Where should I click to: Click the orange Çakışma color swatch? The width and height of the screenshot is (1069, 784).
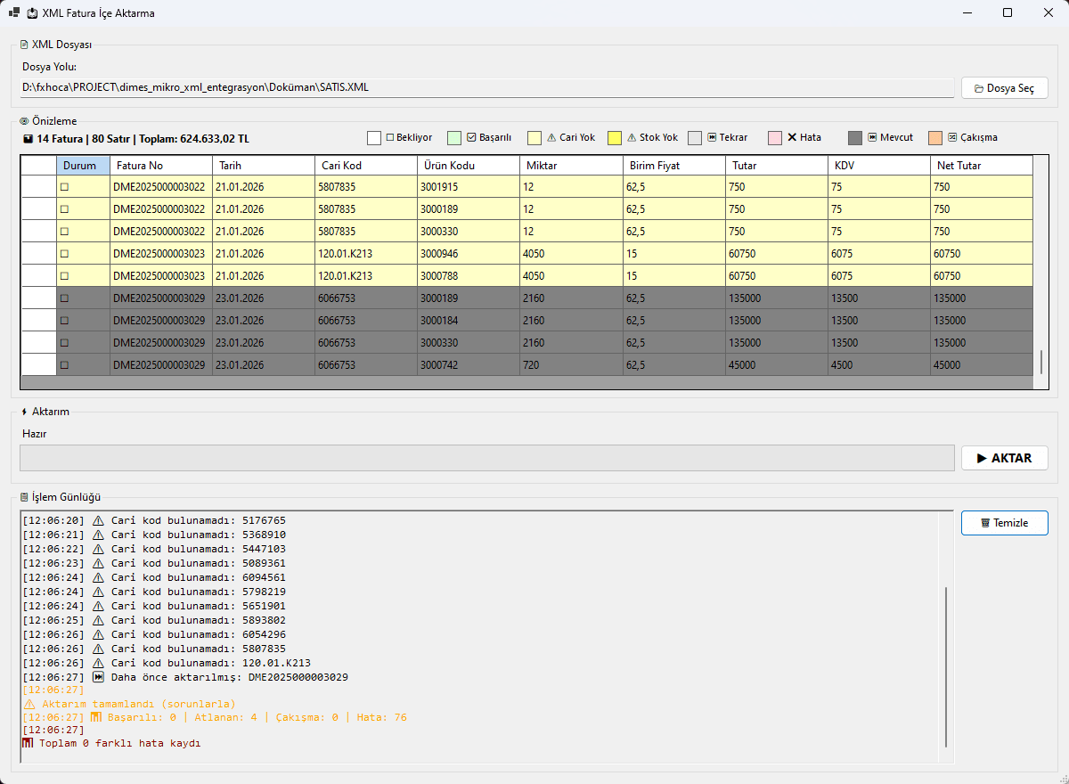935,138
